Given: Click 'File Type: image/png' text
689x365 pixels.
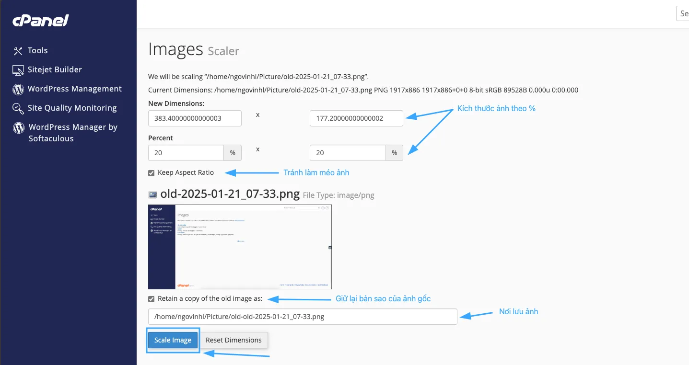Looking at the screenshot, I should click(x=339, y=195).
